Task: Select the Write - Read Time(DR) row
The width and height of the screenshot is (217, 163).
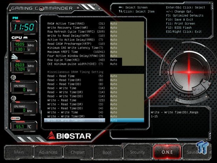Action: (x=76, y=104)
